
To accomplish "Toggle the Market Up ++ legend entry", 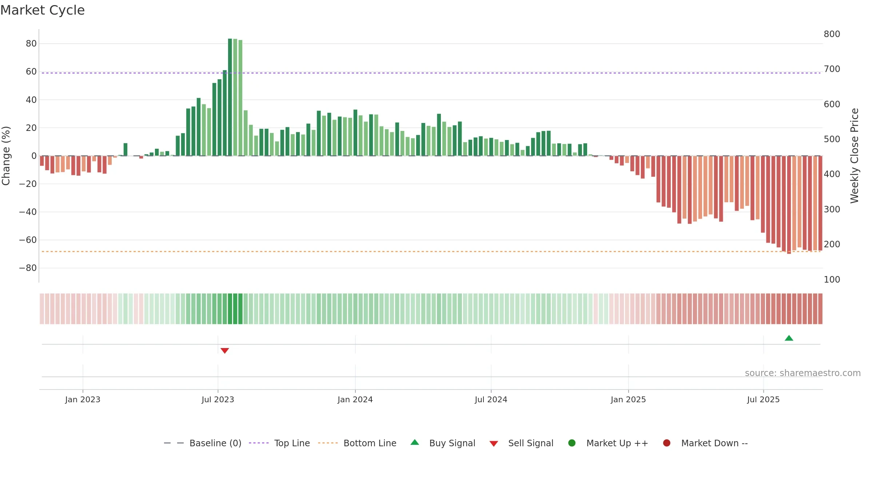I will click(x=608, y=443).
